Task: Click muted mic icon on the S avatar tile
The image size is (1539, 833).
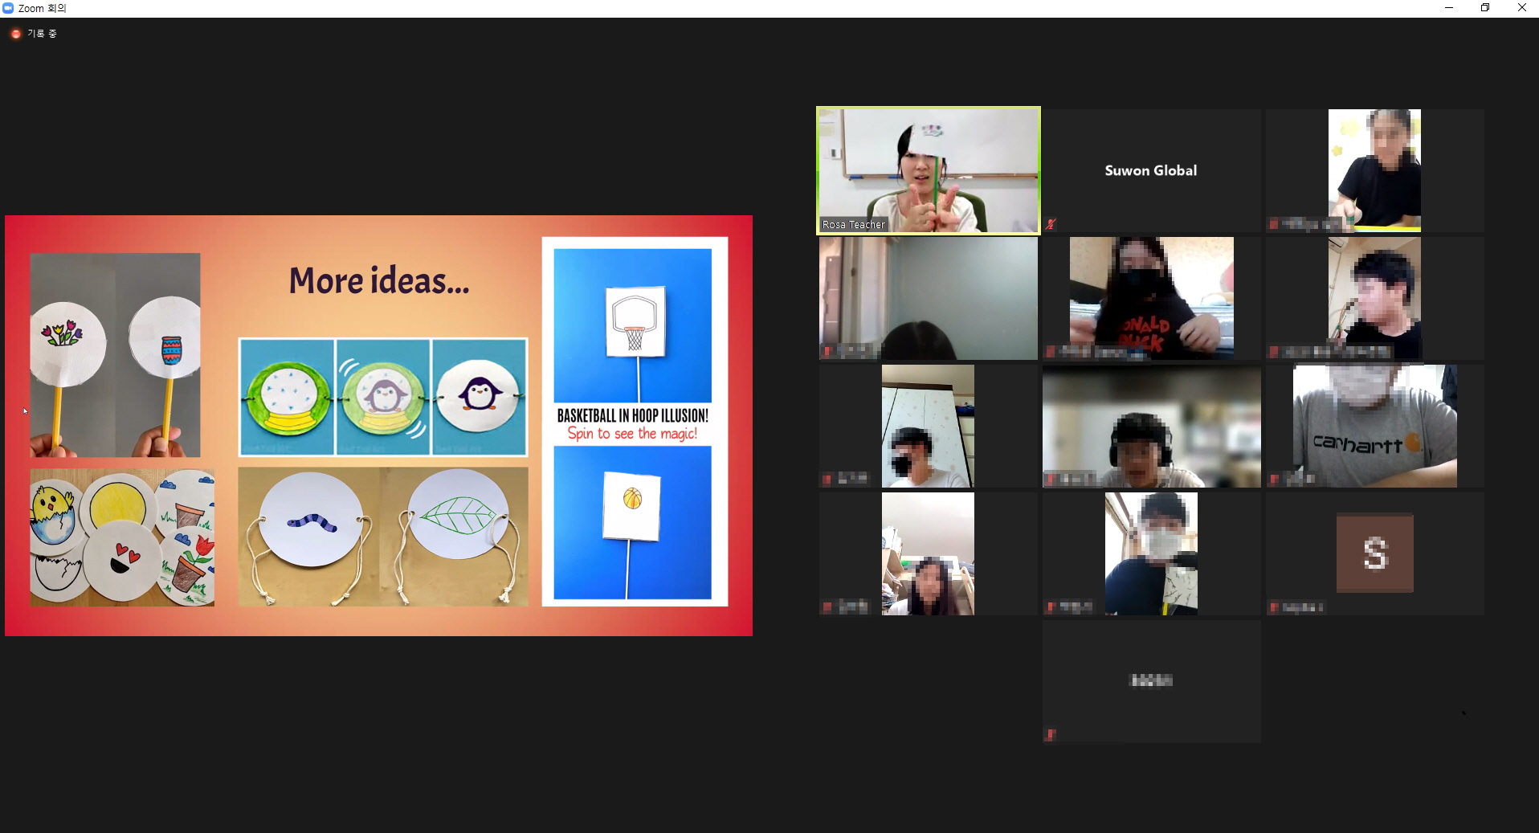Action: (1274, 607)
